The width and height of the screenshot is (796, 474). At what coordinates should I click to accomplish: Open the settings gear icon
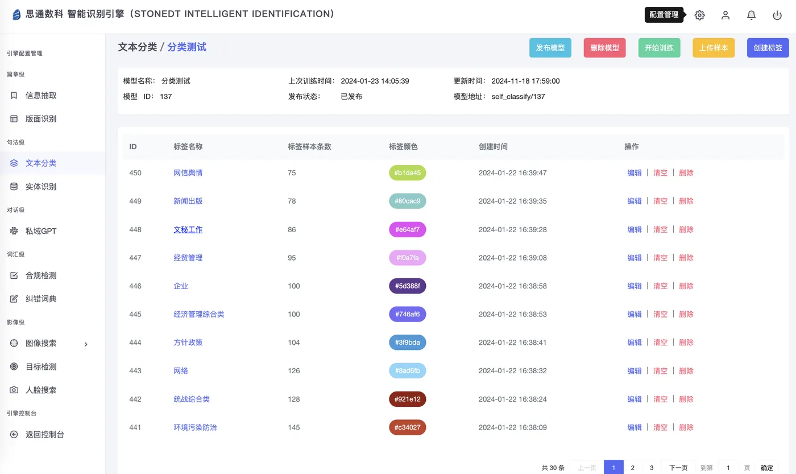699,15
